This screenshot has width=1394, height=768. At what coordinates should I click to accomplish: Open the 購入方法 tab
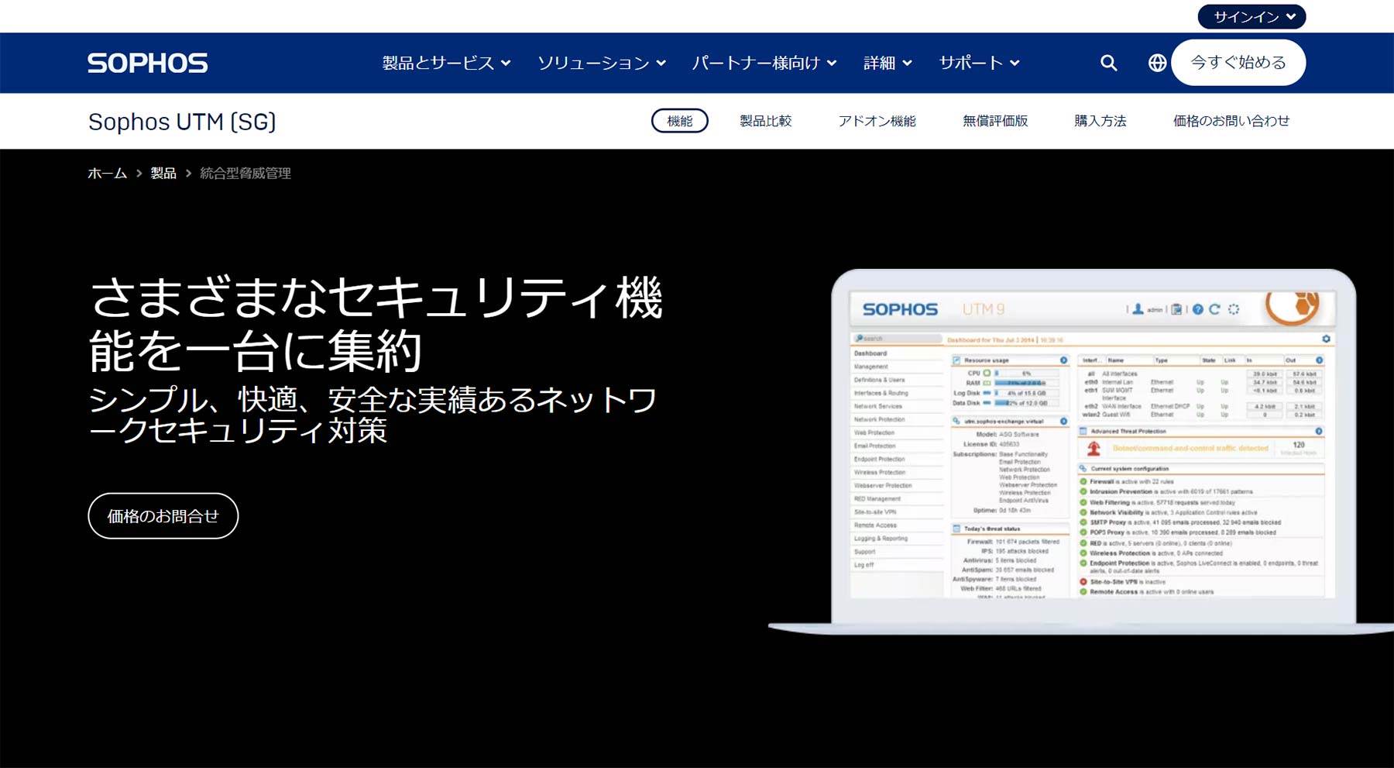pyautogui.click(x=1100, y=121)
